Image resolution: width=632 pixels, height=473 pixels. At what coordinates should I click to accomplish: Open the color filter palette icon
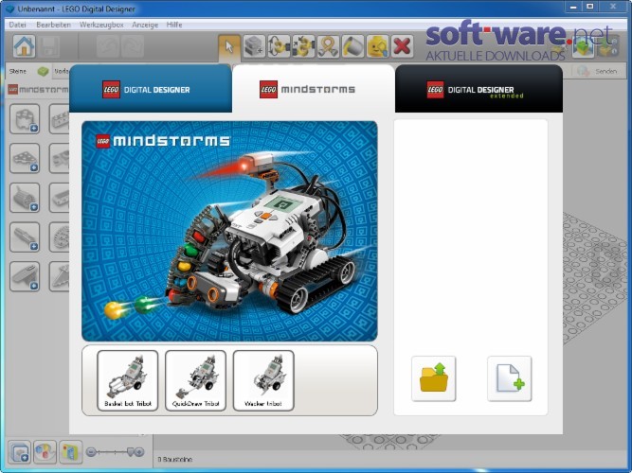(x=45, y=452)
